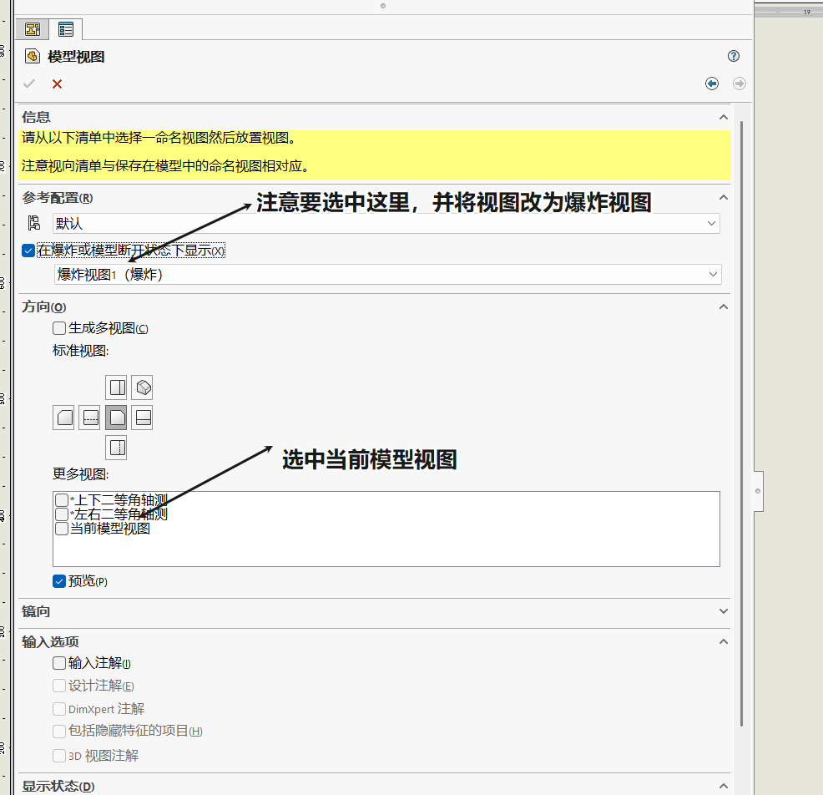Click the configuration icon beside 默认 dropdown
Screen dimensions: 823x795
34,222
